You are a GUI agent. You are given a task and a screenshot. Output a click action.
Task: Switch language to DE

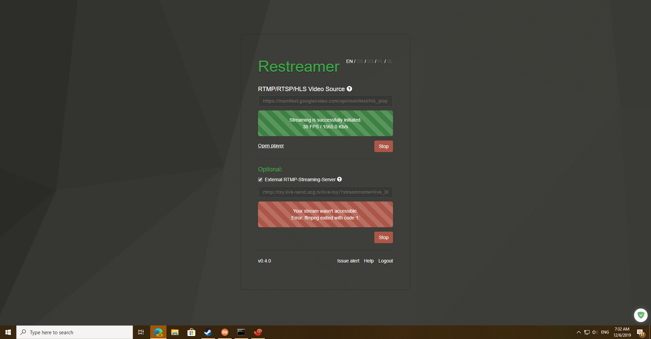click(x=360, y=61)
